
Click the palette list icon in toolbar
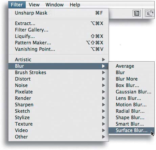(137, 14)
